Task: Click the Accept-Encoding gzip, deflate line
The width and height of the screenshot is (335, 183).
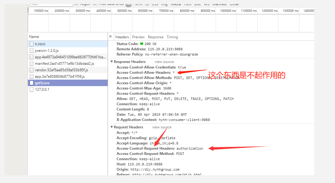Action: point(146,138)
